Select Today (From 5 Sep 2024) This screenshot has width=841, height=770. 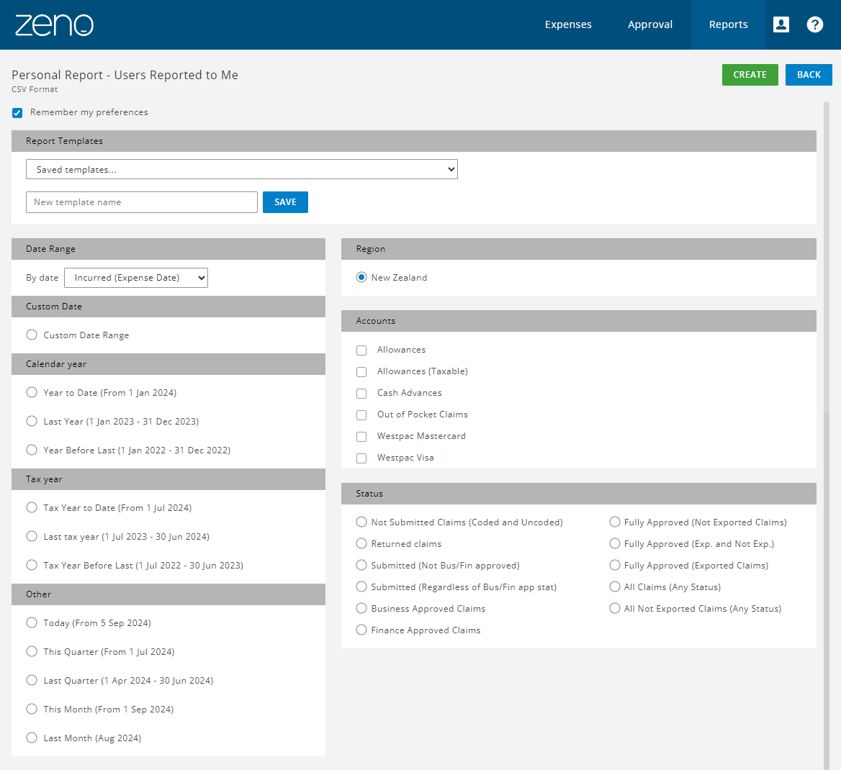(32, 622)
